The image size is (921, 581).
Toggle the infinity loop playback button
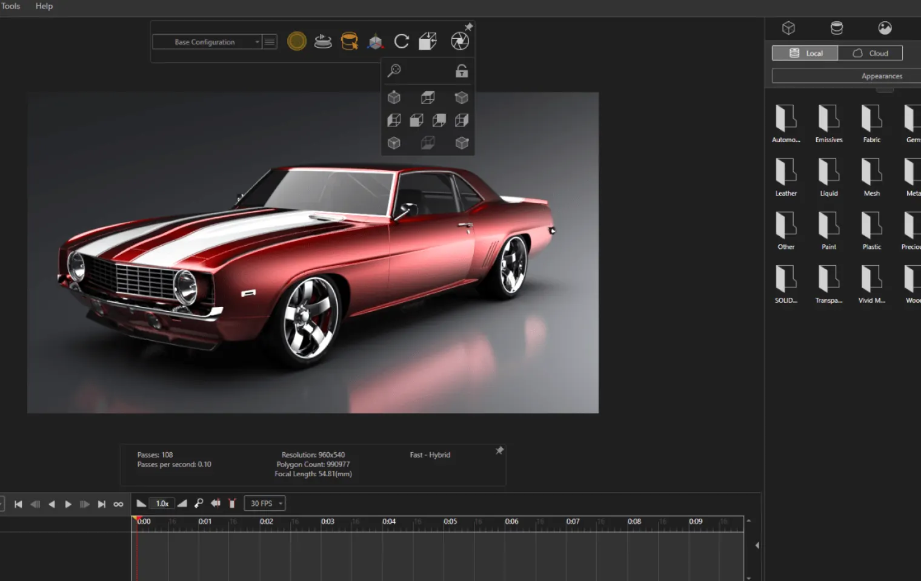118,504
